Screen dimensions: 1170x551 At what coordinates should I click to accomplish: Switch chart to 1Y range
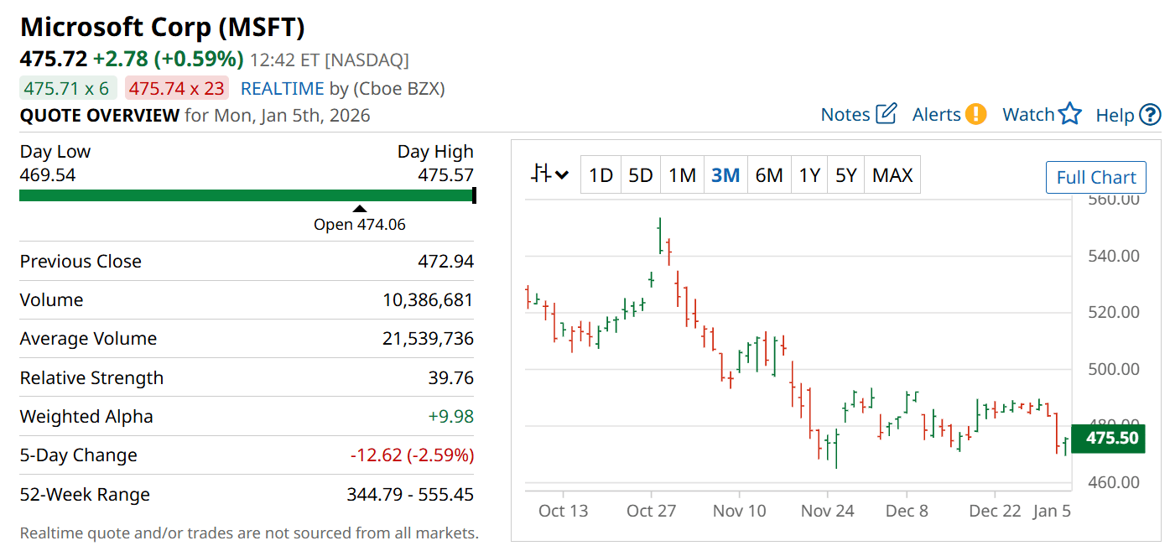[809, 175]
